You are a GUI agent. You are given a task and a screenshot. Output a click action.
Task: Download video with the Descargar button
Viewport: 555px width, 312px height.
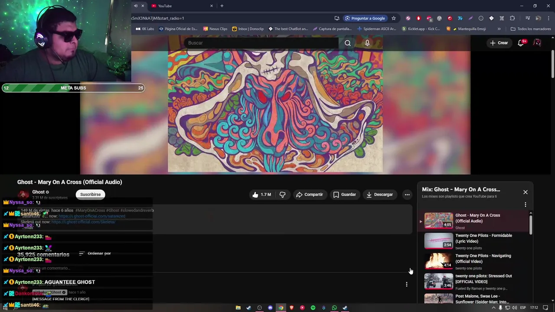(379, 195)
